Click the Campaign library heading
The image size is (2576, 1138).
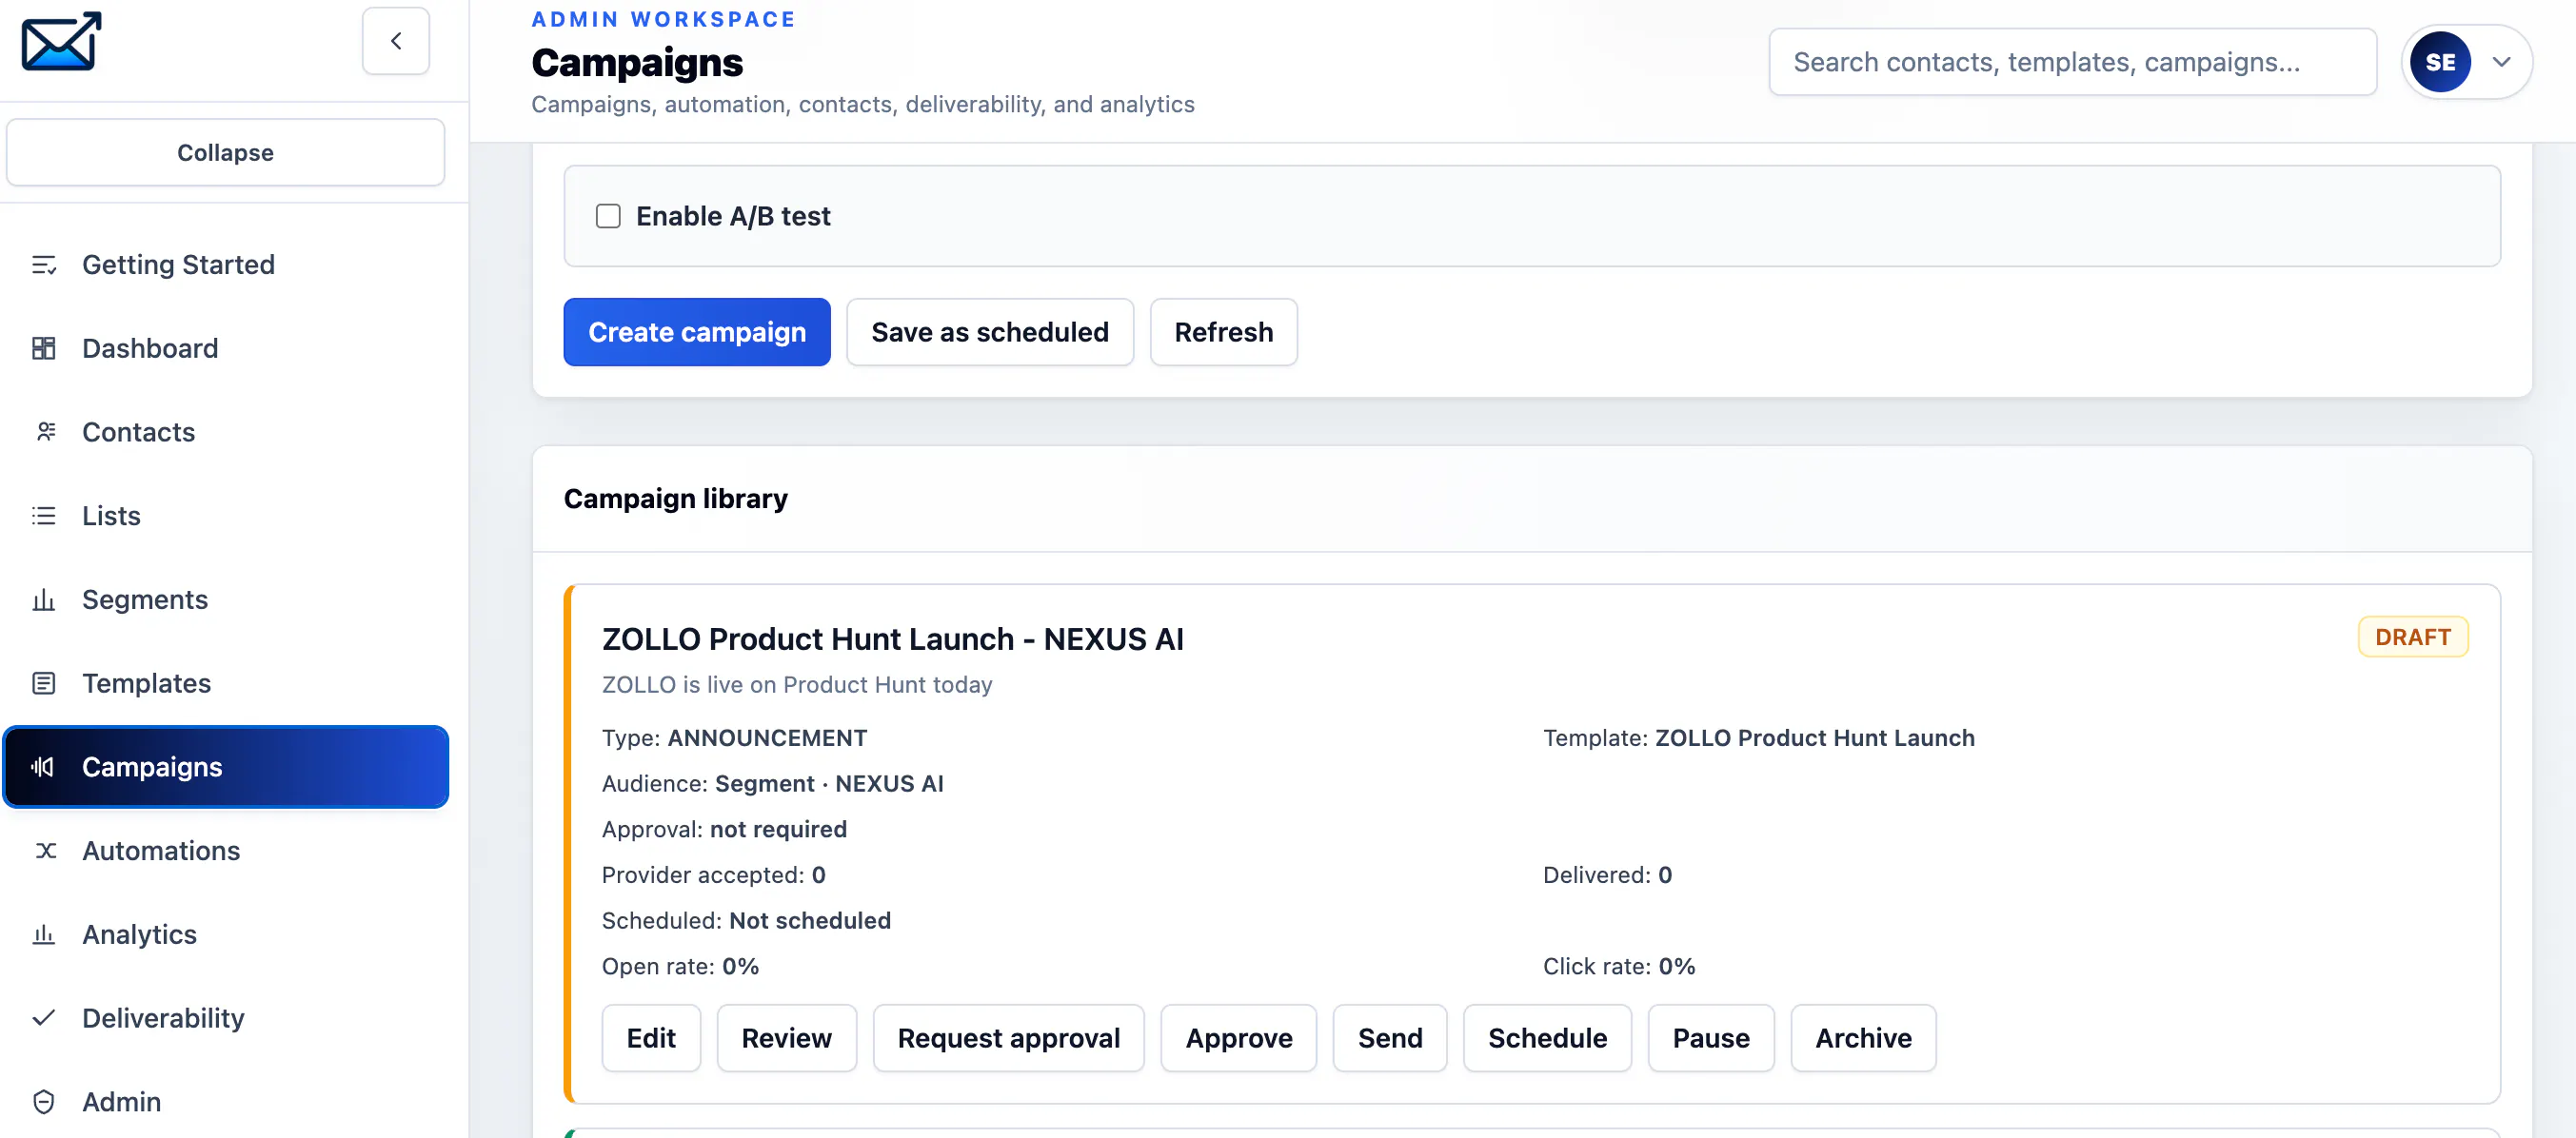[676, 499]
